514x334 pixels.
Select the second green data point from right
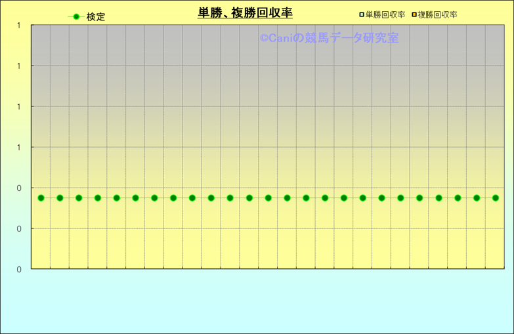[477, 198]
